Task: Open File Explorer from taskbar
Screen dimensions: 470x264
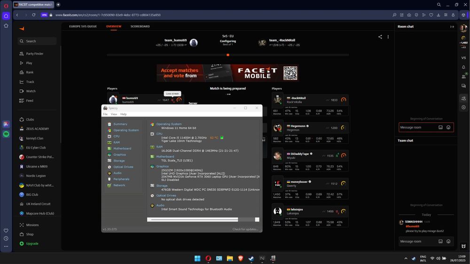Action: click(230, 259)
